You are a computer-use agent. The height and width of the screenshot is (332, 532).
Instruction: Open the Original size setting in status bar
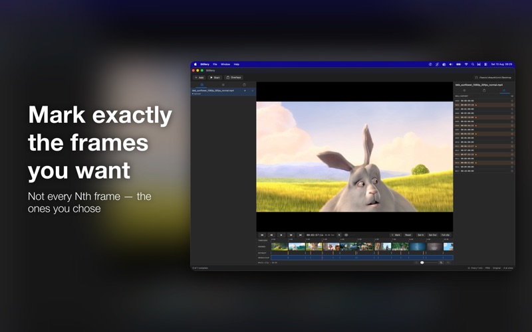497,268
